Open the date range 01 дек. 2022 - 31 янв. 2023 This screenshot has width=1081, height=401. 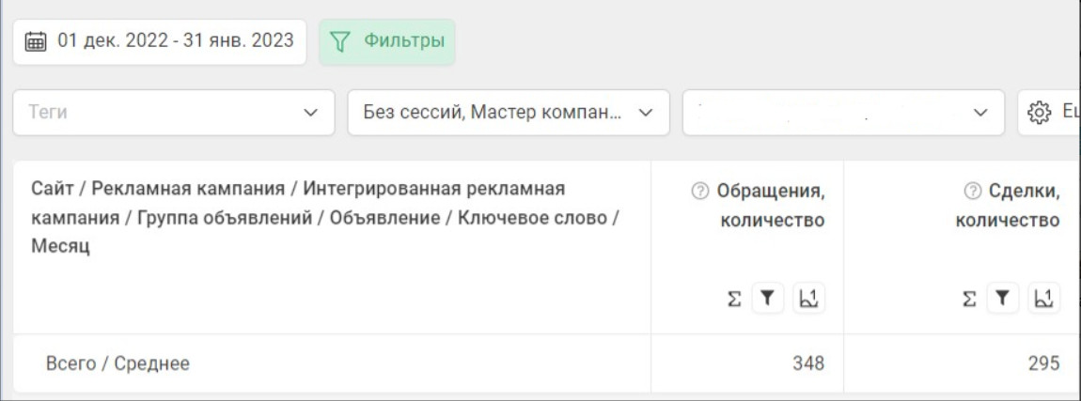point(175,41)
